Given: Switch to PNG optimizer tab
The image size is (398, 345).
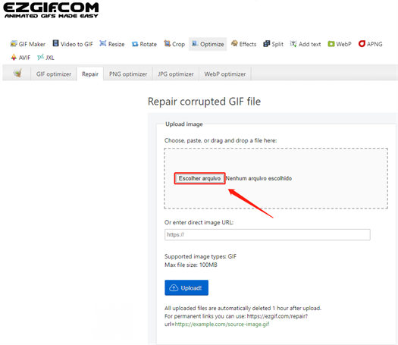Looking at the screenshot, I should [x=128, y=74].
